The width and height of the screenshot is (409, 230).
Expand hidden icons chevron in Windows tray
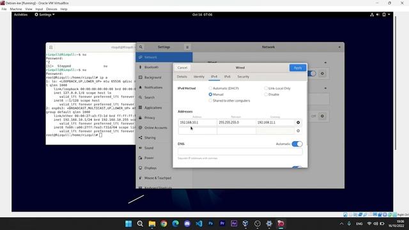click(341, 224)
